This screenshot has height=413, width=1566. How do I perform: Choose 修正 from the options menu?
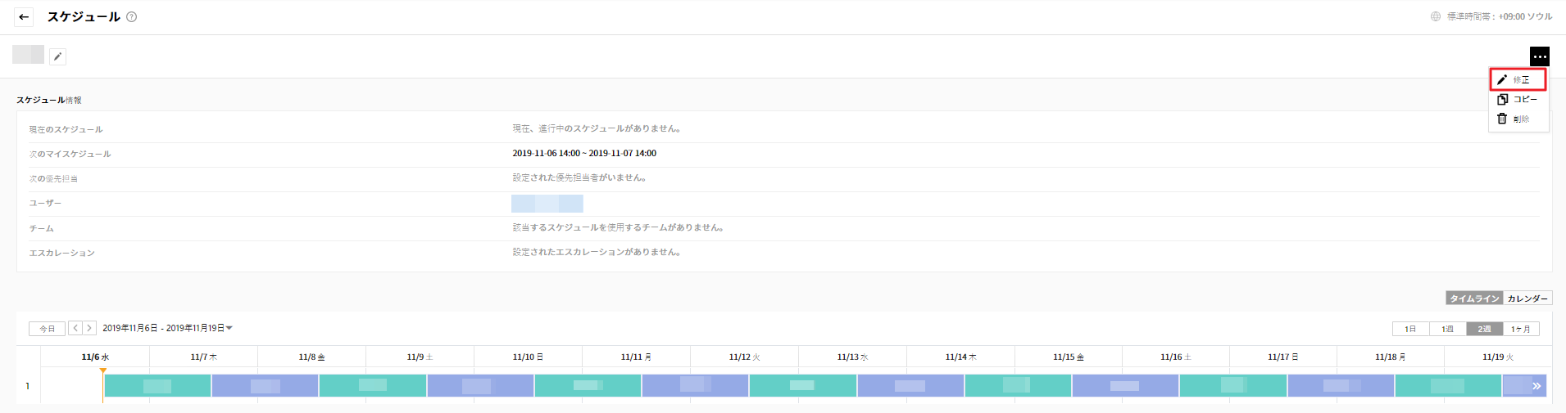click(x=1518, y=79)
